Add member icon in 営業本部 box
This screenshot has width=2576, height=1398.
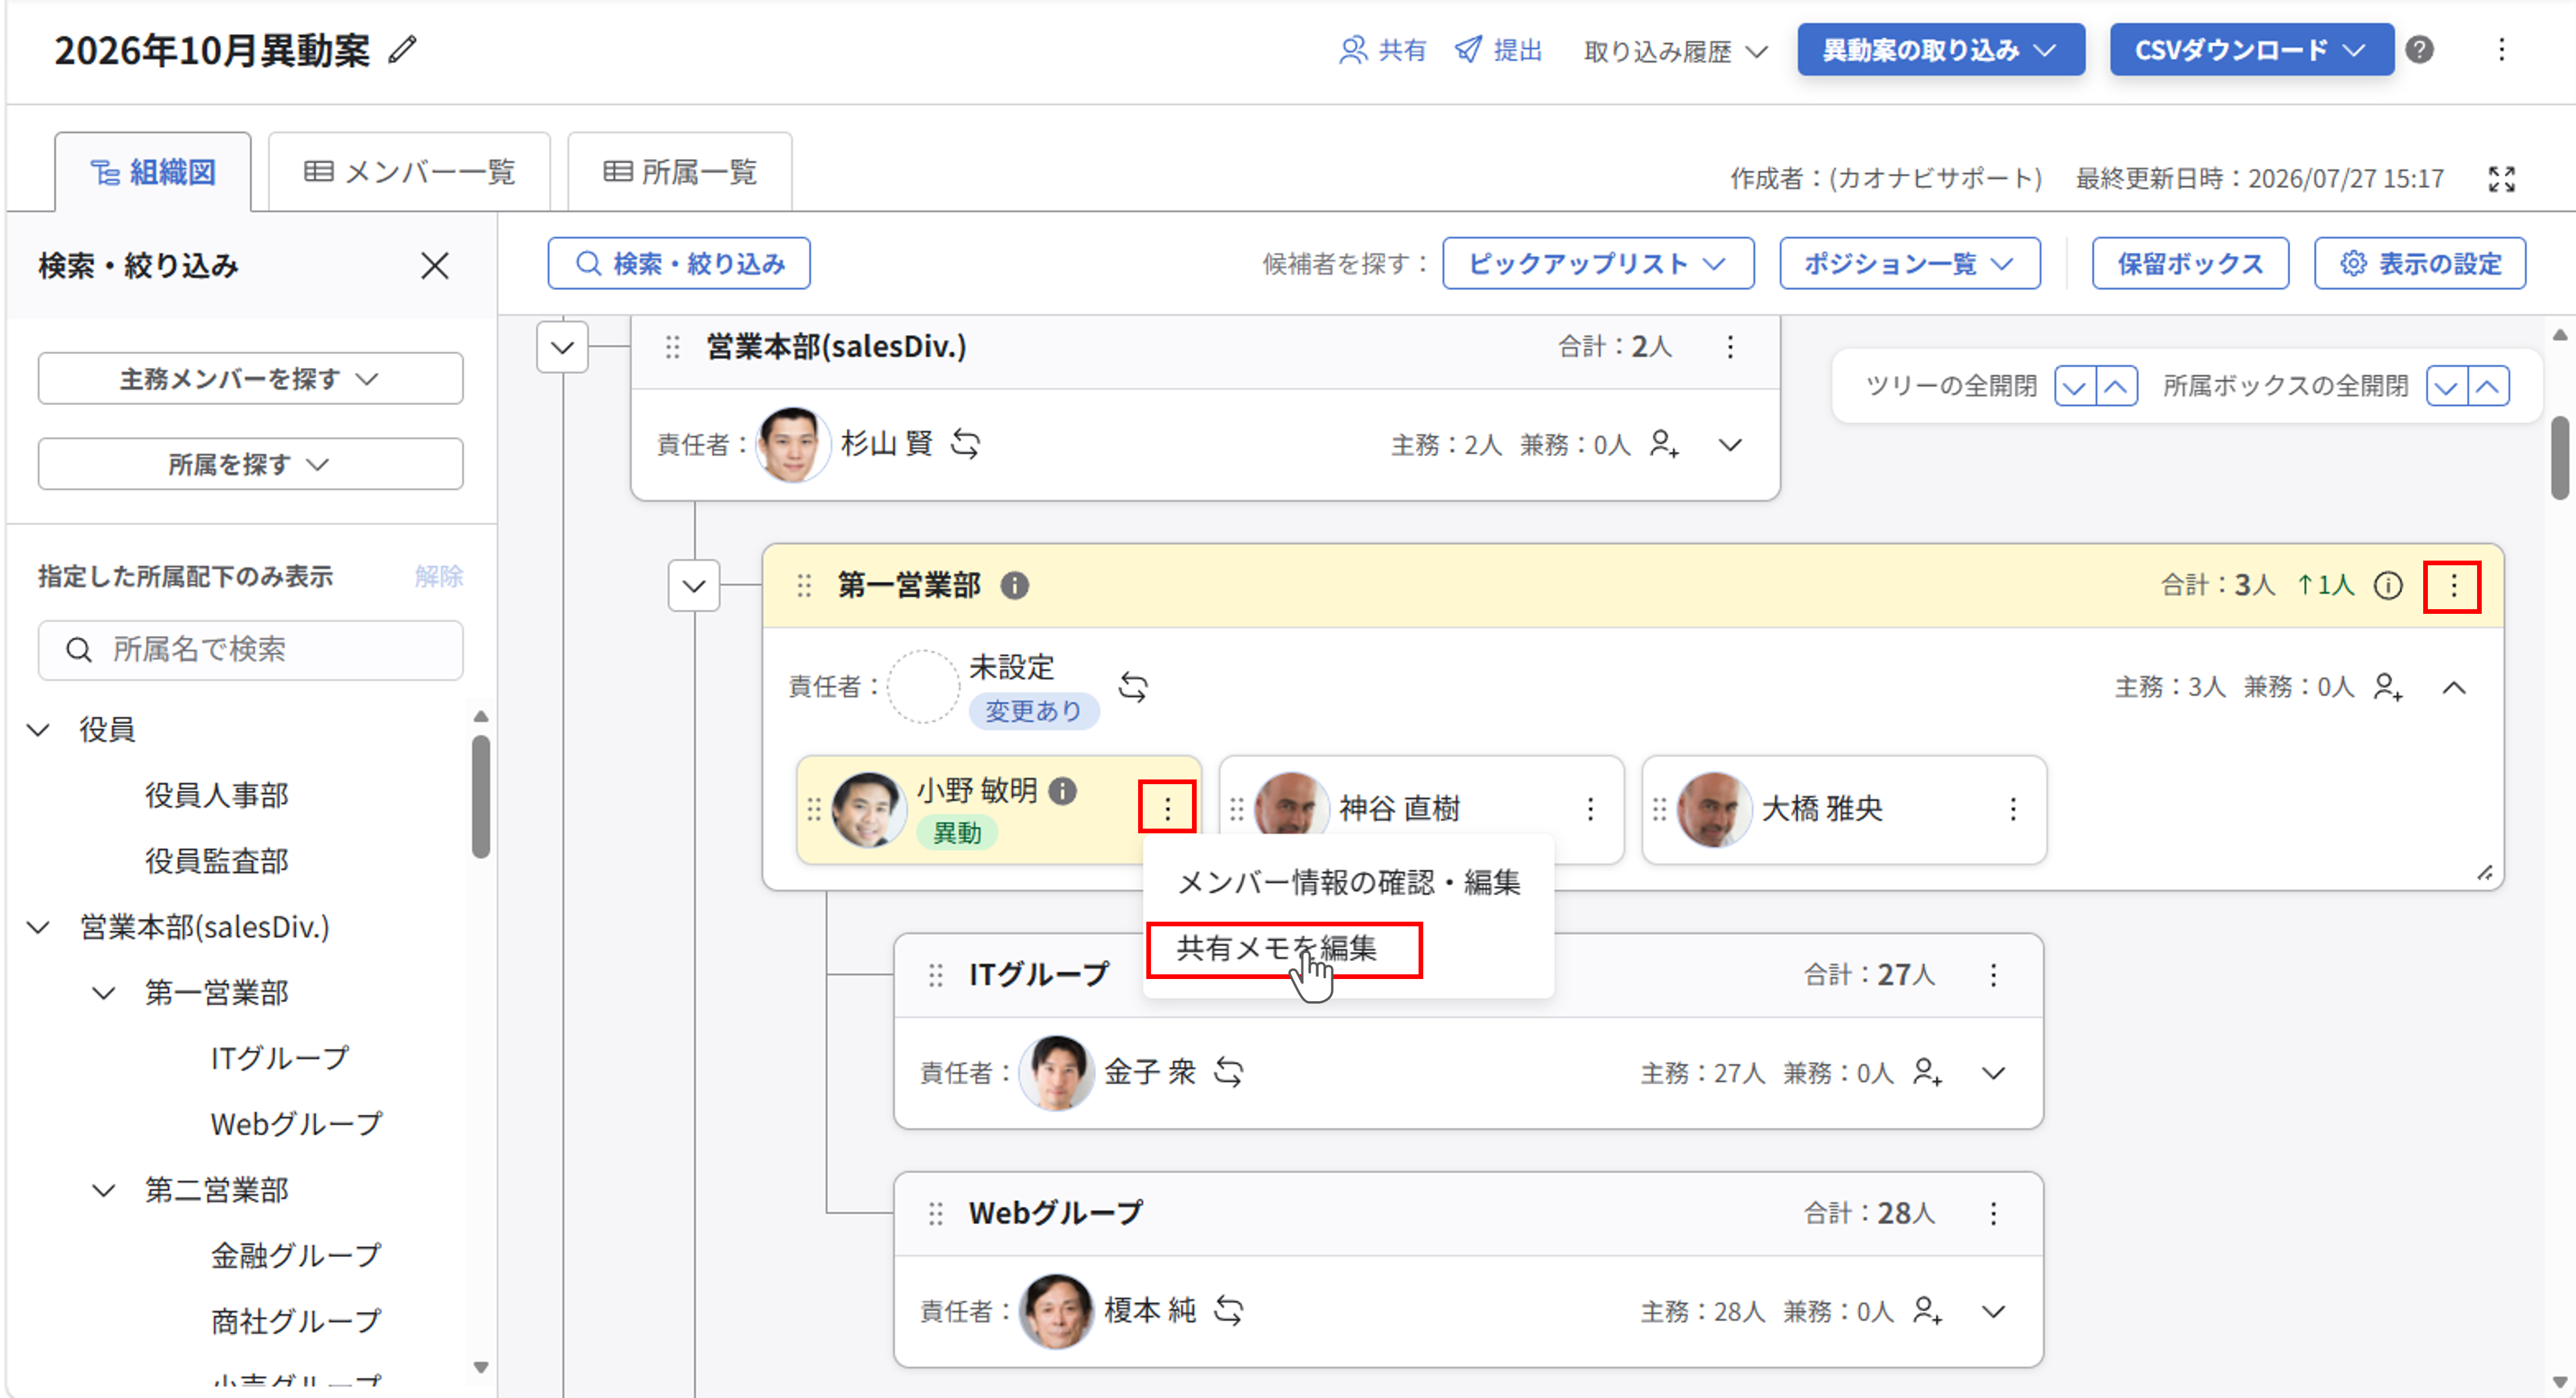click(x=1664, y=444)
